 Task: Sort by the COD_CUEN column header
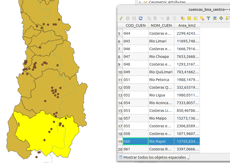click(x=135, y=25)
